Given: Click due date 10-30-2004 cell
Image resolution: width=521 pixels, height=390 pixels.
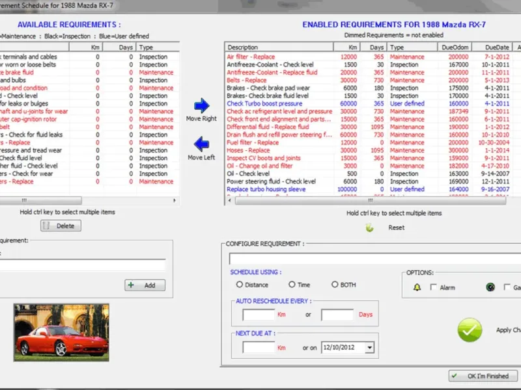Looking at the screenshot, I should 494,142.
